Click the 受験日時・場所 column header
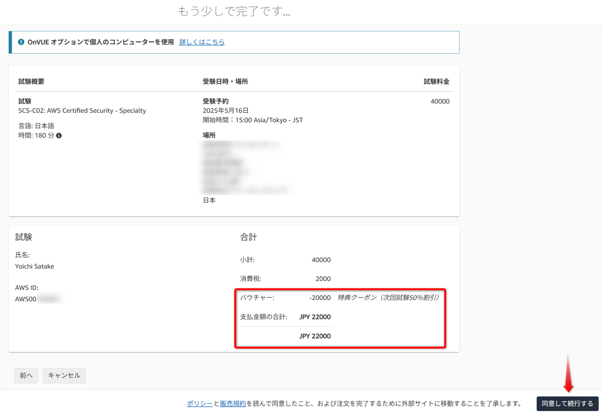Screen dimensions: 603x417 pyautogui.click(x=225, y=81)
